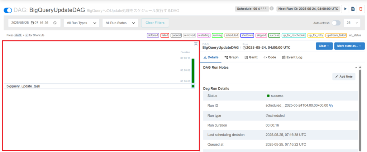Click the success status legend badge

pyautogui.click(x=274, y=35)
